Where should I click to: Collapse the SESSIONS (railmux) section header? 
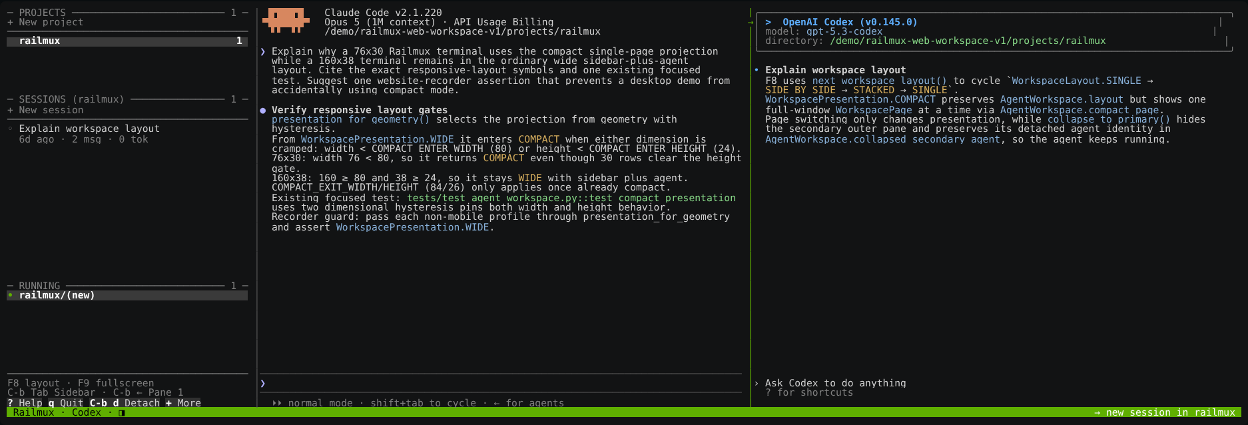(x=127, y=99)
